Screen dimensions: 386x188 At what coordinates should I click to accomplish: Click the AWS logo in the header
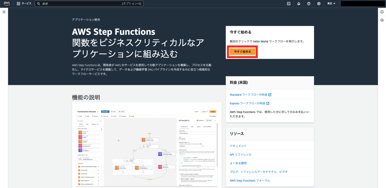[x=7, y=4]
